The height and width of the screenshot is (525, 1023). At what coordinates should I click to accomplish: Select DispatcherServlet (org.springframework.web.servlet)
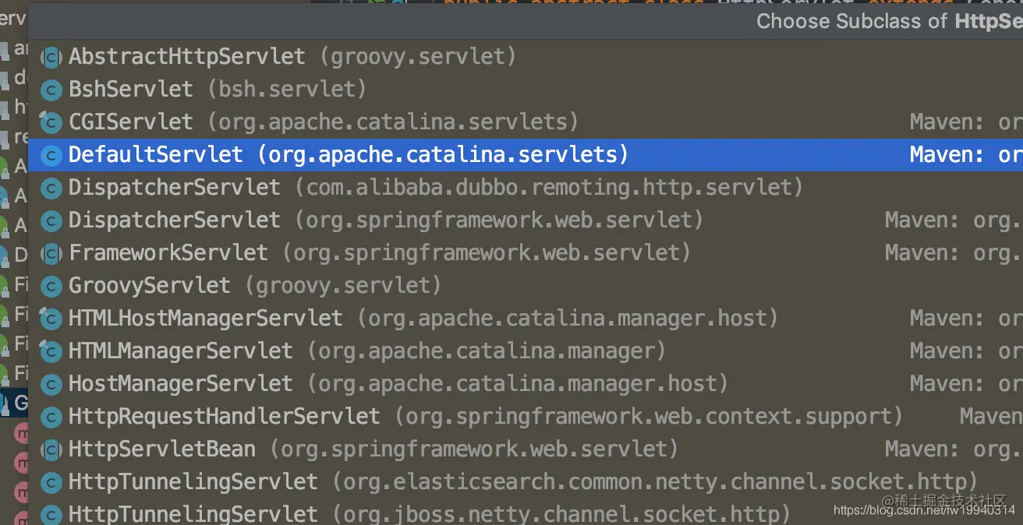pyautogui.click(x=525, y=220)
